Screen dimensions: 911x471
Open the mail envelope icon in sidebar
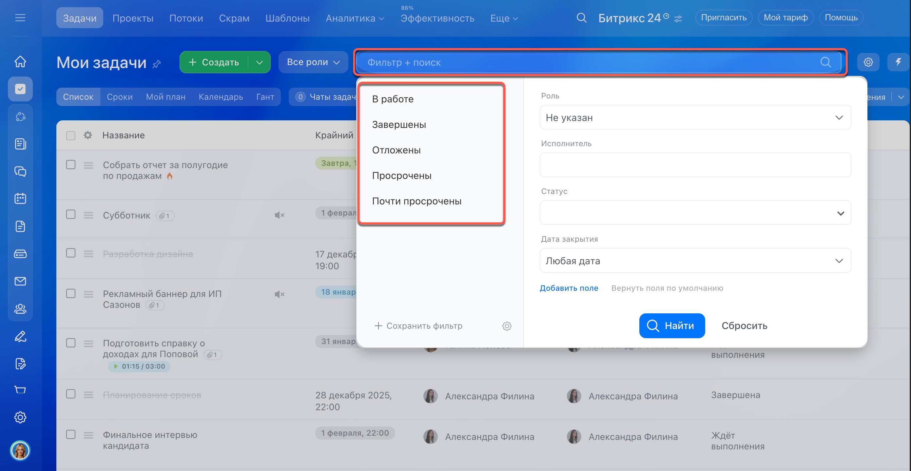click(20, 281)
